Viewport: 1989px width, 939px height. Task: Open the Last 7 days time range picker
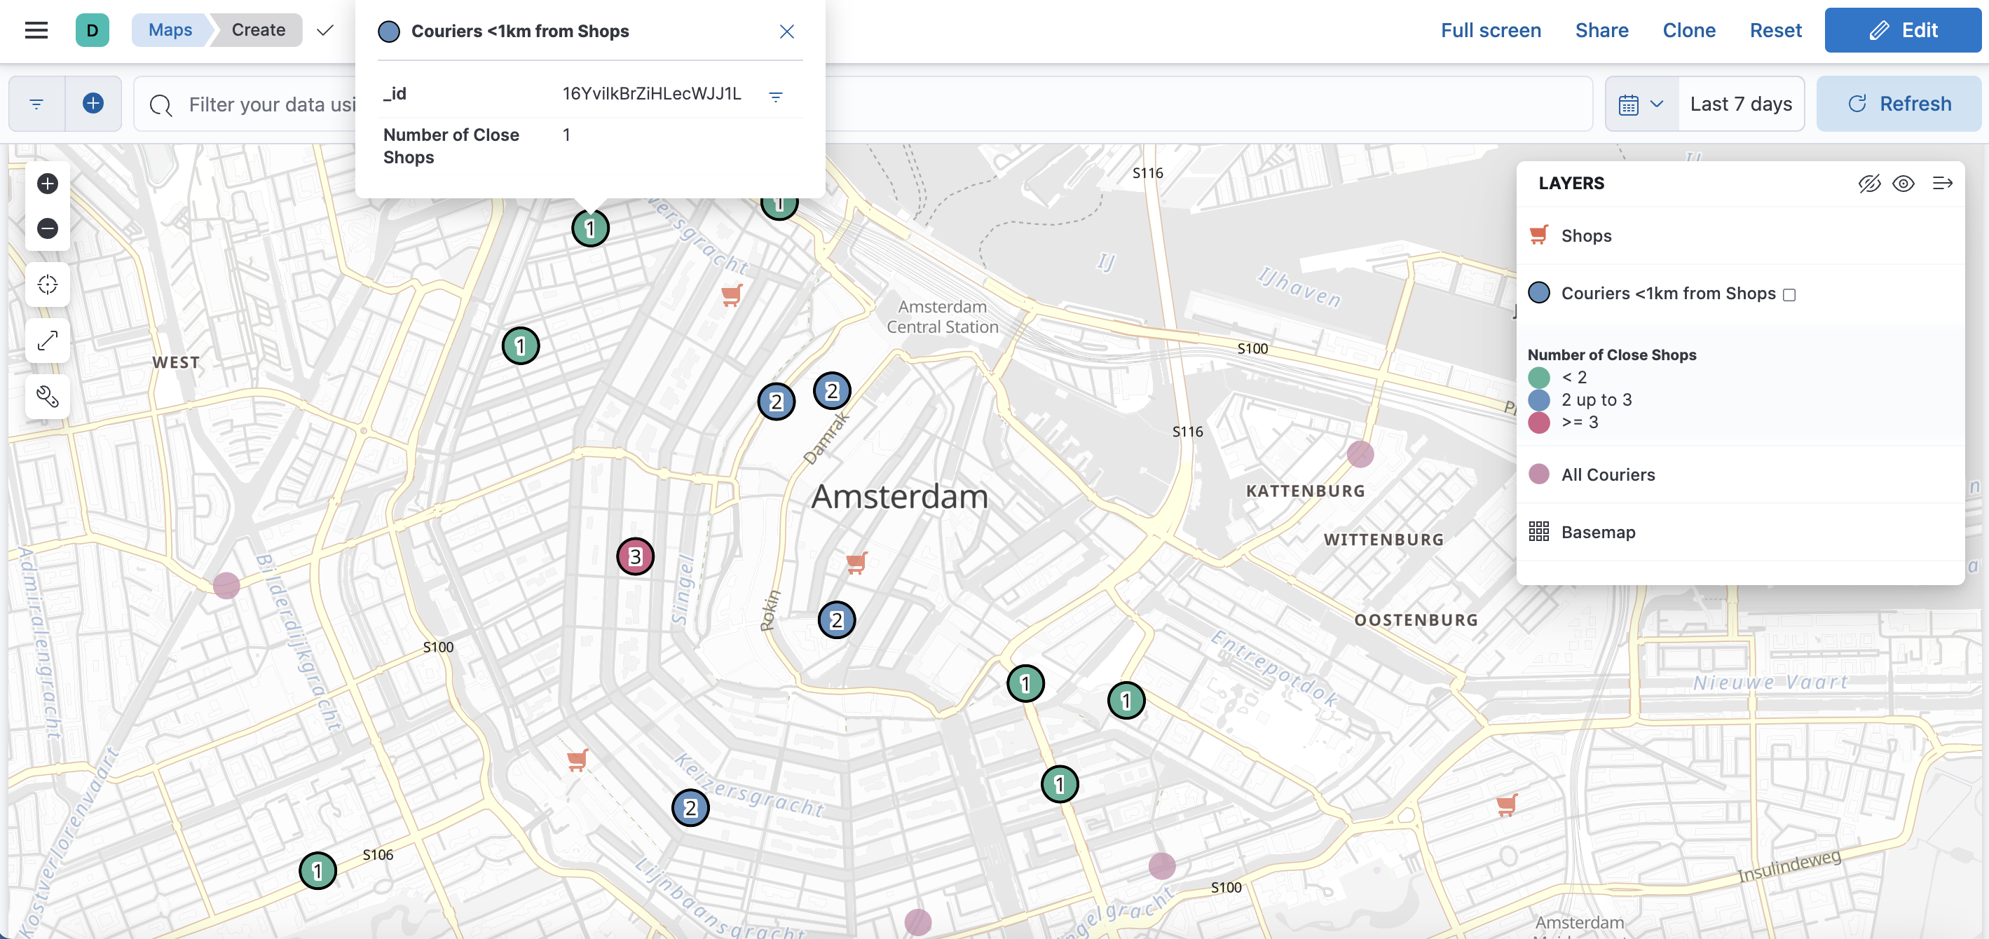tap(1741, 103)
